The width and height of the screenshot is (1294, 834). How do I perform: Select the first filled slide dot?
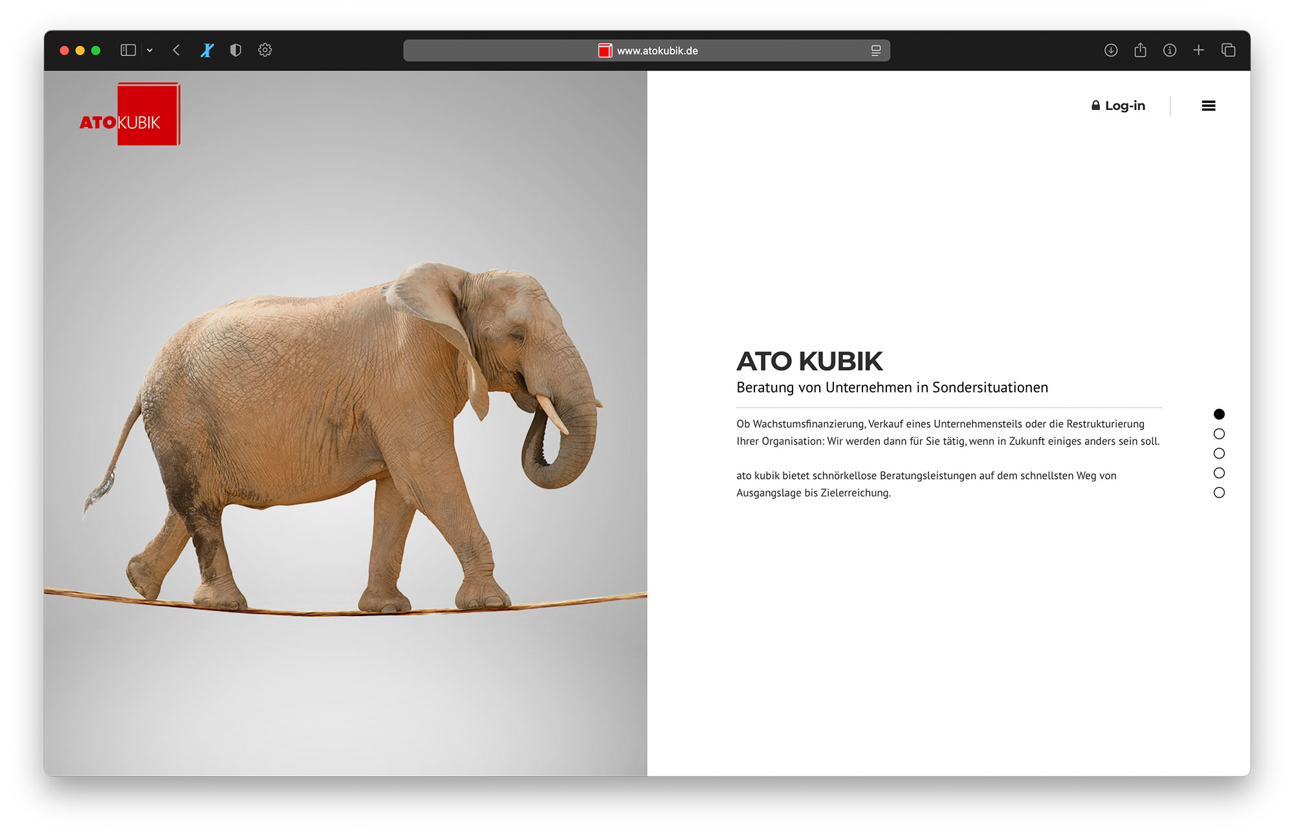tap(1219, 414)
